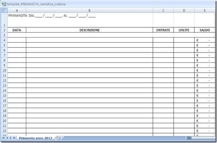Screen dimensions: 217x143
Task: Go to first sheet navigation arrow
Action: (3, 138)
